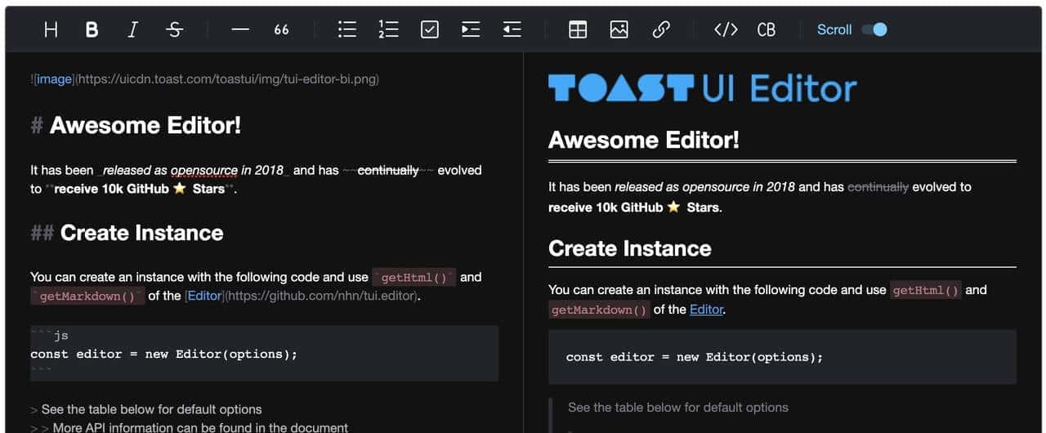Click the TOAST UI Editor logo image

[703, 88]
